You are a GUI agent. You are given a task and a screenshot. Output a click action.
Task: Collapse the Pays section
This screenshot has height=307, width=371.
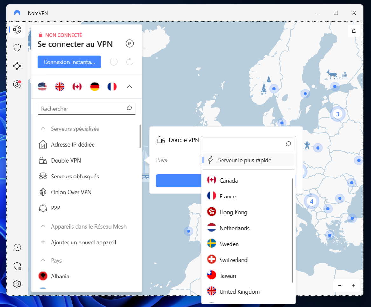[x=43, y=260]
